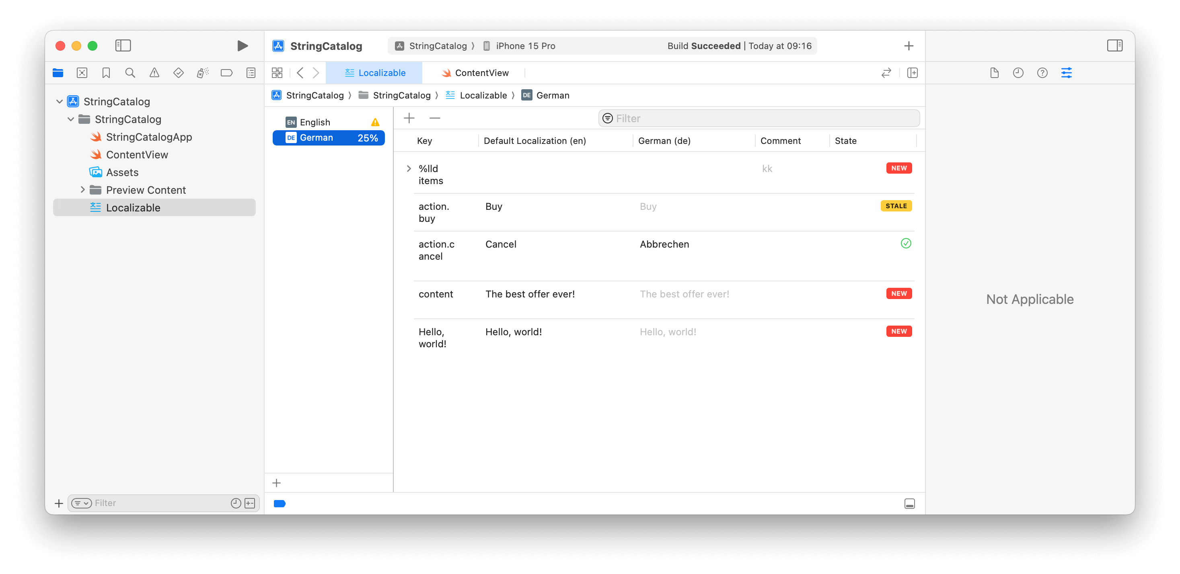
Task: Go back in editor history
Action: click(x=300, y=73)
